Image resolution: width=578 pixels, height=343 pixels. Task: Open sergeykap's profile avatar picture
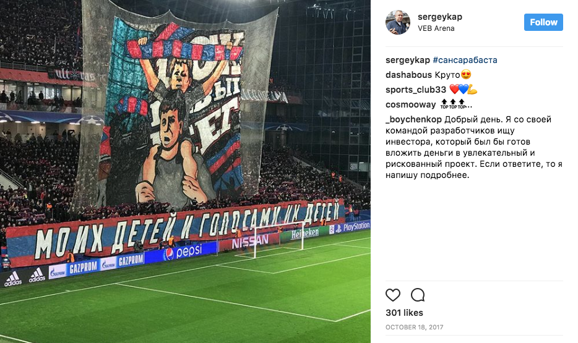[x=398, y=22]
